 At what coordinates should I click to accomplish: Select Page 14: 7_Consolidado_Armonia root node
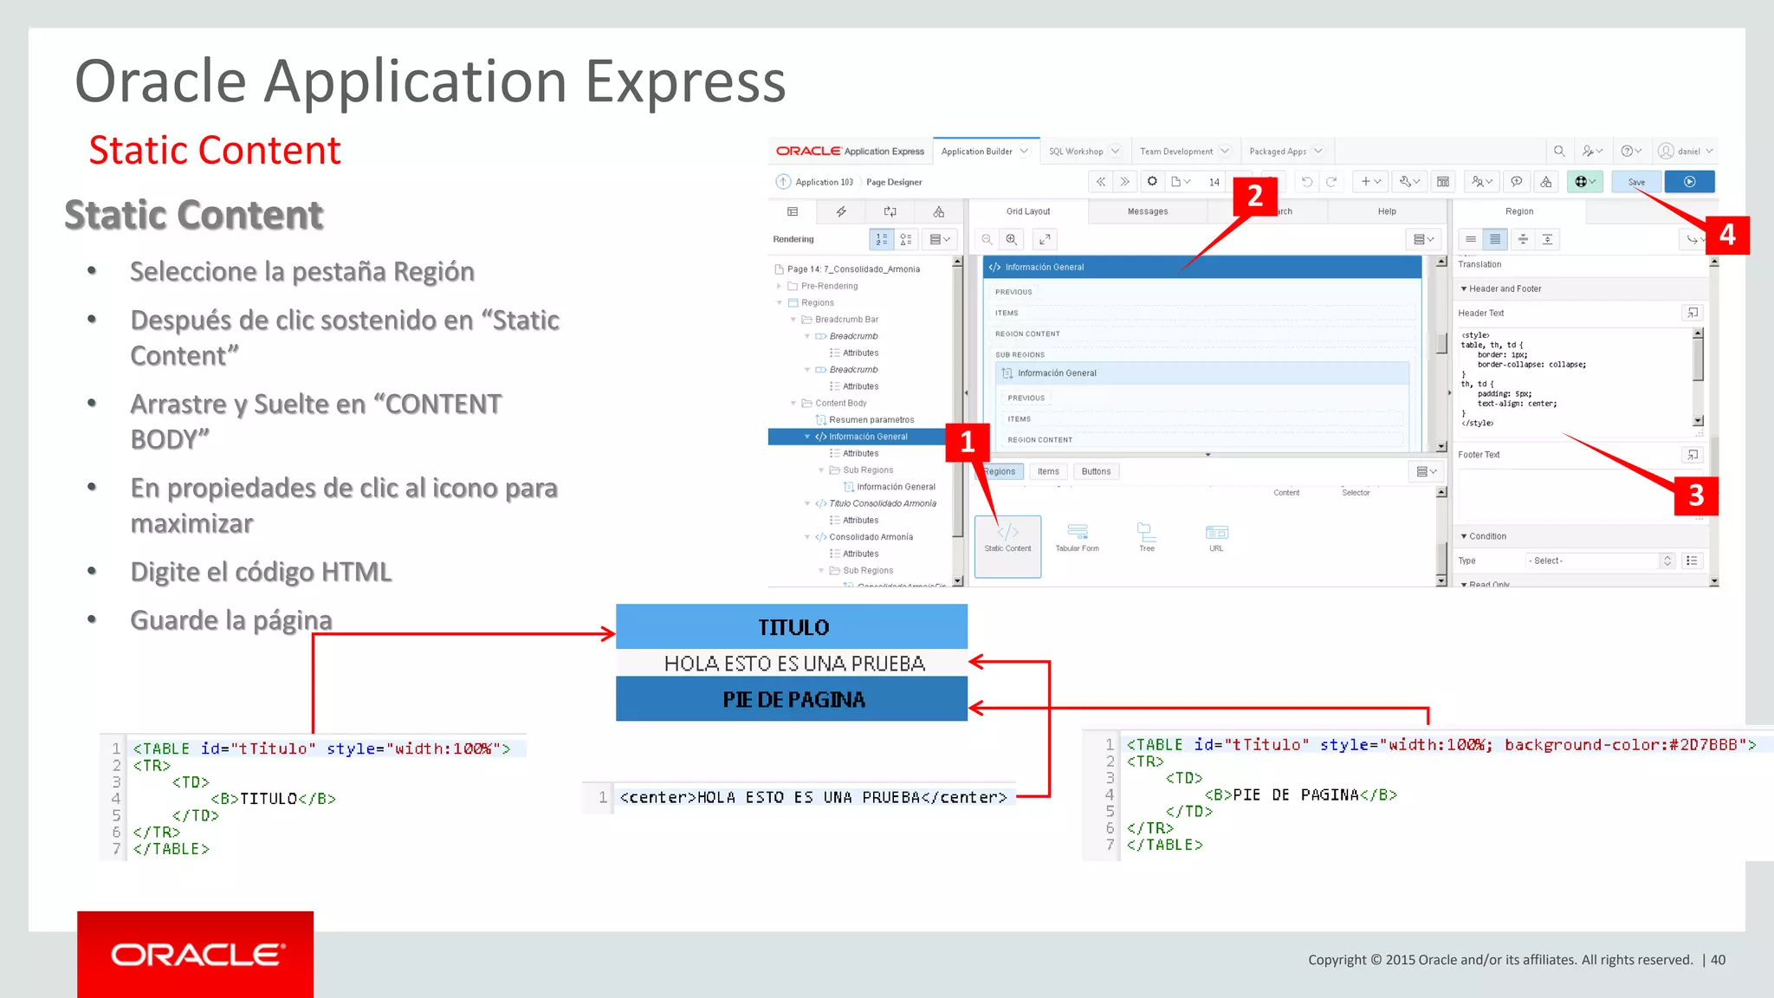click(853, 269)
